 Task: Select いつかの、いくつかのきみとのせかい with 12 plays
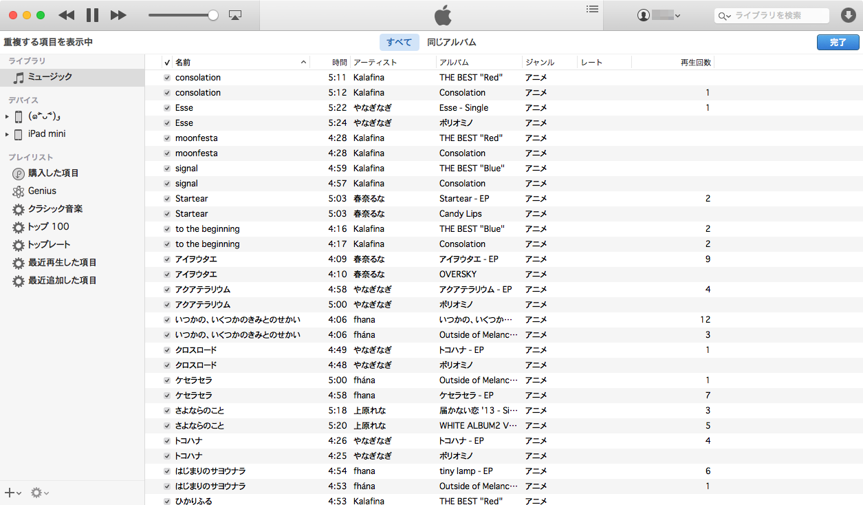click(x=503, y=320)
